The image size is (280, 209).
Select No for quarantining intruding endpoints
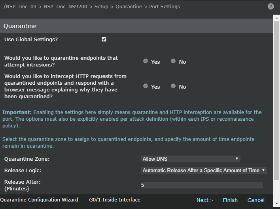pos(173,61)
